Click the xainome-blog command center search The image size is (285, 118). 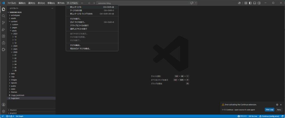[142, 3]
